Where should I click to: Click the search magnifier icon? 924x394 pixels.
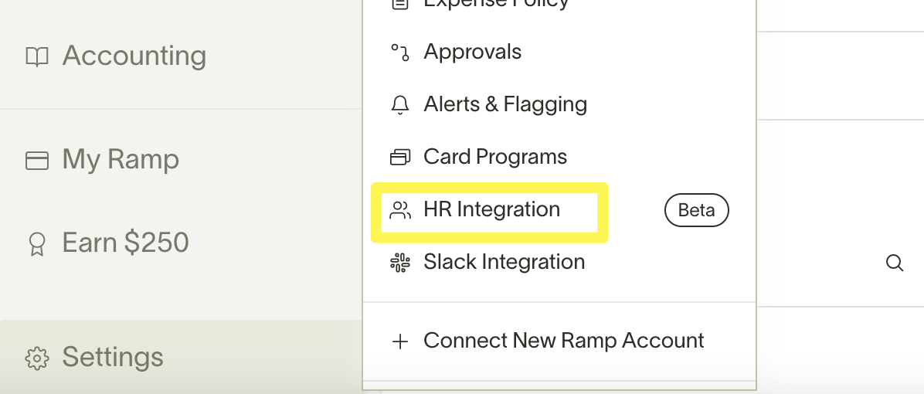pyautogui.click(x=895, y=263)
